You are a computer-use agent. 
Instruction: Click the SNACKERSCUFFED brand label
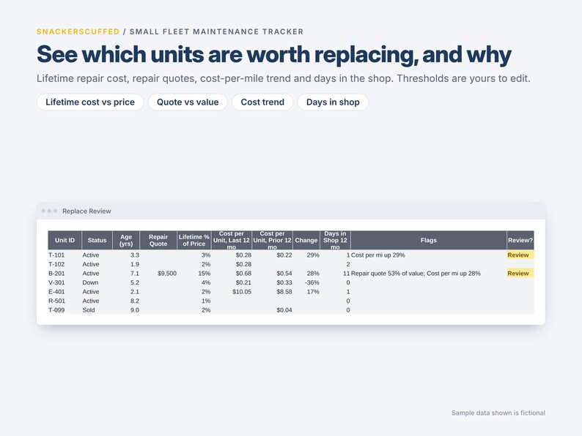pos(78,32)
